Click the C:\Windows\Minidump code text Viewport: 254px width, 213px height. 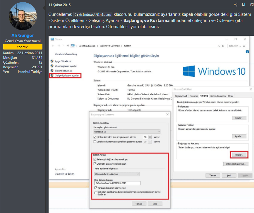coord(93,15)
